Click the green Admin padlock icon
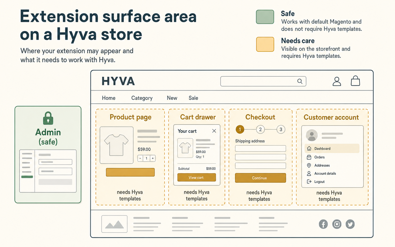Viewport: 395px width, 247px height. point(48,118)
